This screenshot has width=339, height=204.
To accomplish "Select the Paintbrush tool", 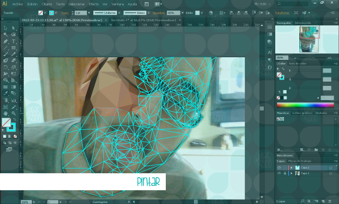I will tap(5, 54).
